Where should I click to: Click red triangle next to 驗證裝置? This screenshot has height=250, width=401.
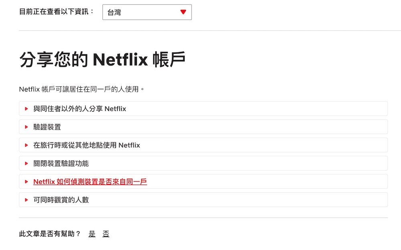(26, 127)
